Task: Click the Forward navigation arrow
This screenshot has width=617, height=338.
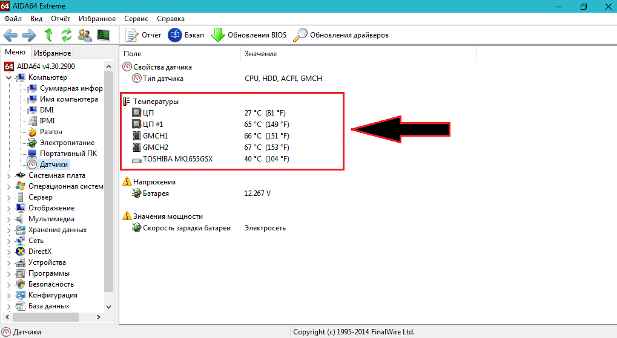Action: click(29, 34)
